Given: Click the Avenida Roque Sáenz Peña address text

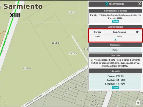Looking at the screenshot, I should [115, 63].
